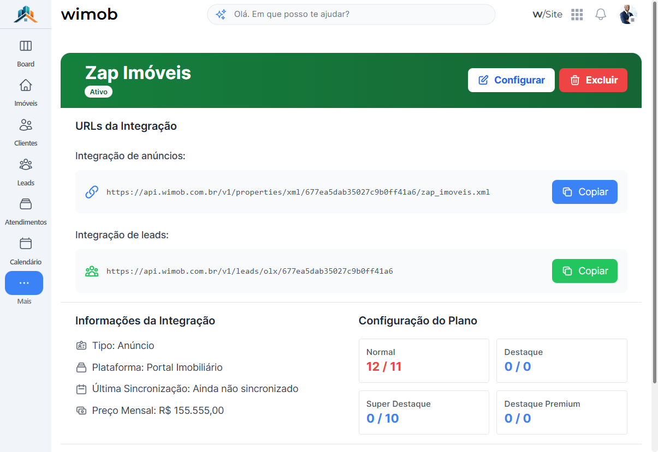Click 'Preço Mensal: R$ 155.555,00' text

pos(158,411)
